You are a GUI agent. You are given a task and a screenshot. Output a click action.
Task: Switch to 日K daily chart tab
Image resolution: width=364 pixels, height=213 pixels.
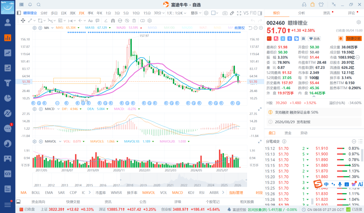point(64,13)
